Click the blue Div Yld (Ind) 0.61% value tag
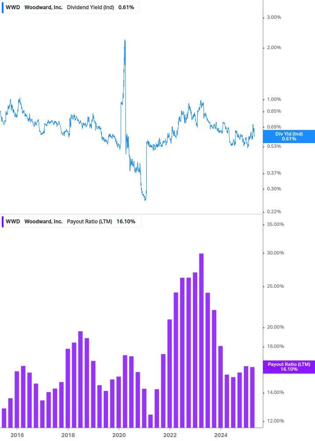 [289, 136]
